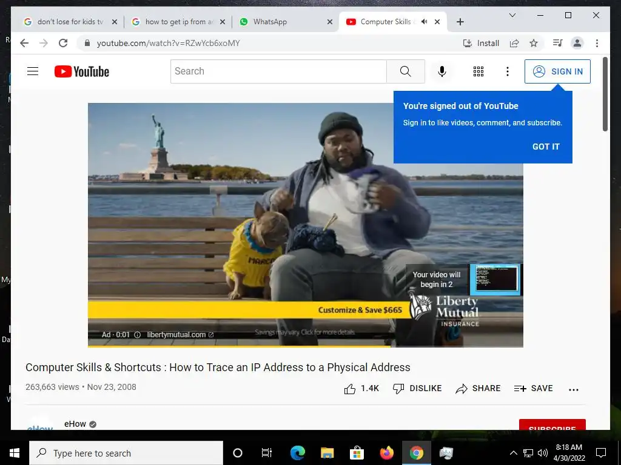Open the taskbar clock showing 8:18 AM
The height and width of the screenshot is (465, 621).
coord(569,453)
